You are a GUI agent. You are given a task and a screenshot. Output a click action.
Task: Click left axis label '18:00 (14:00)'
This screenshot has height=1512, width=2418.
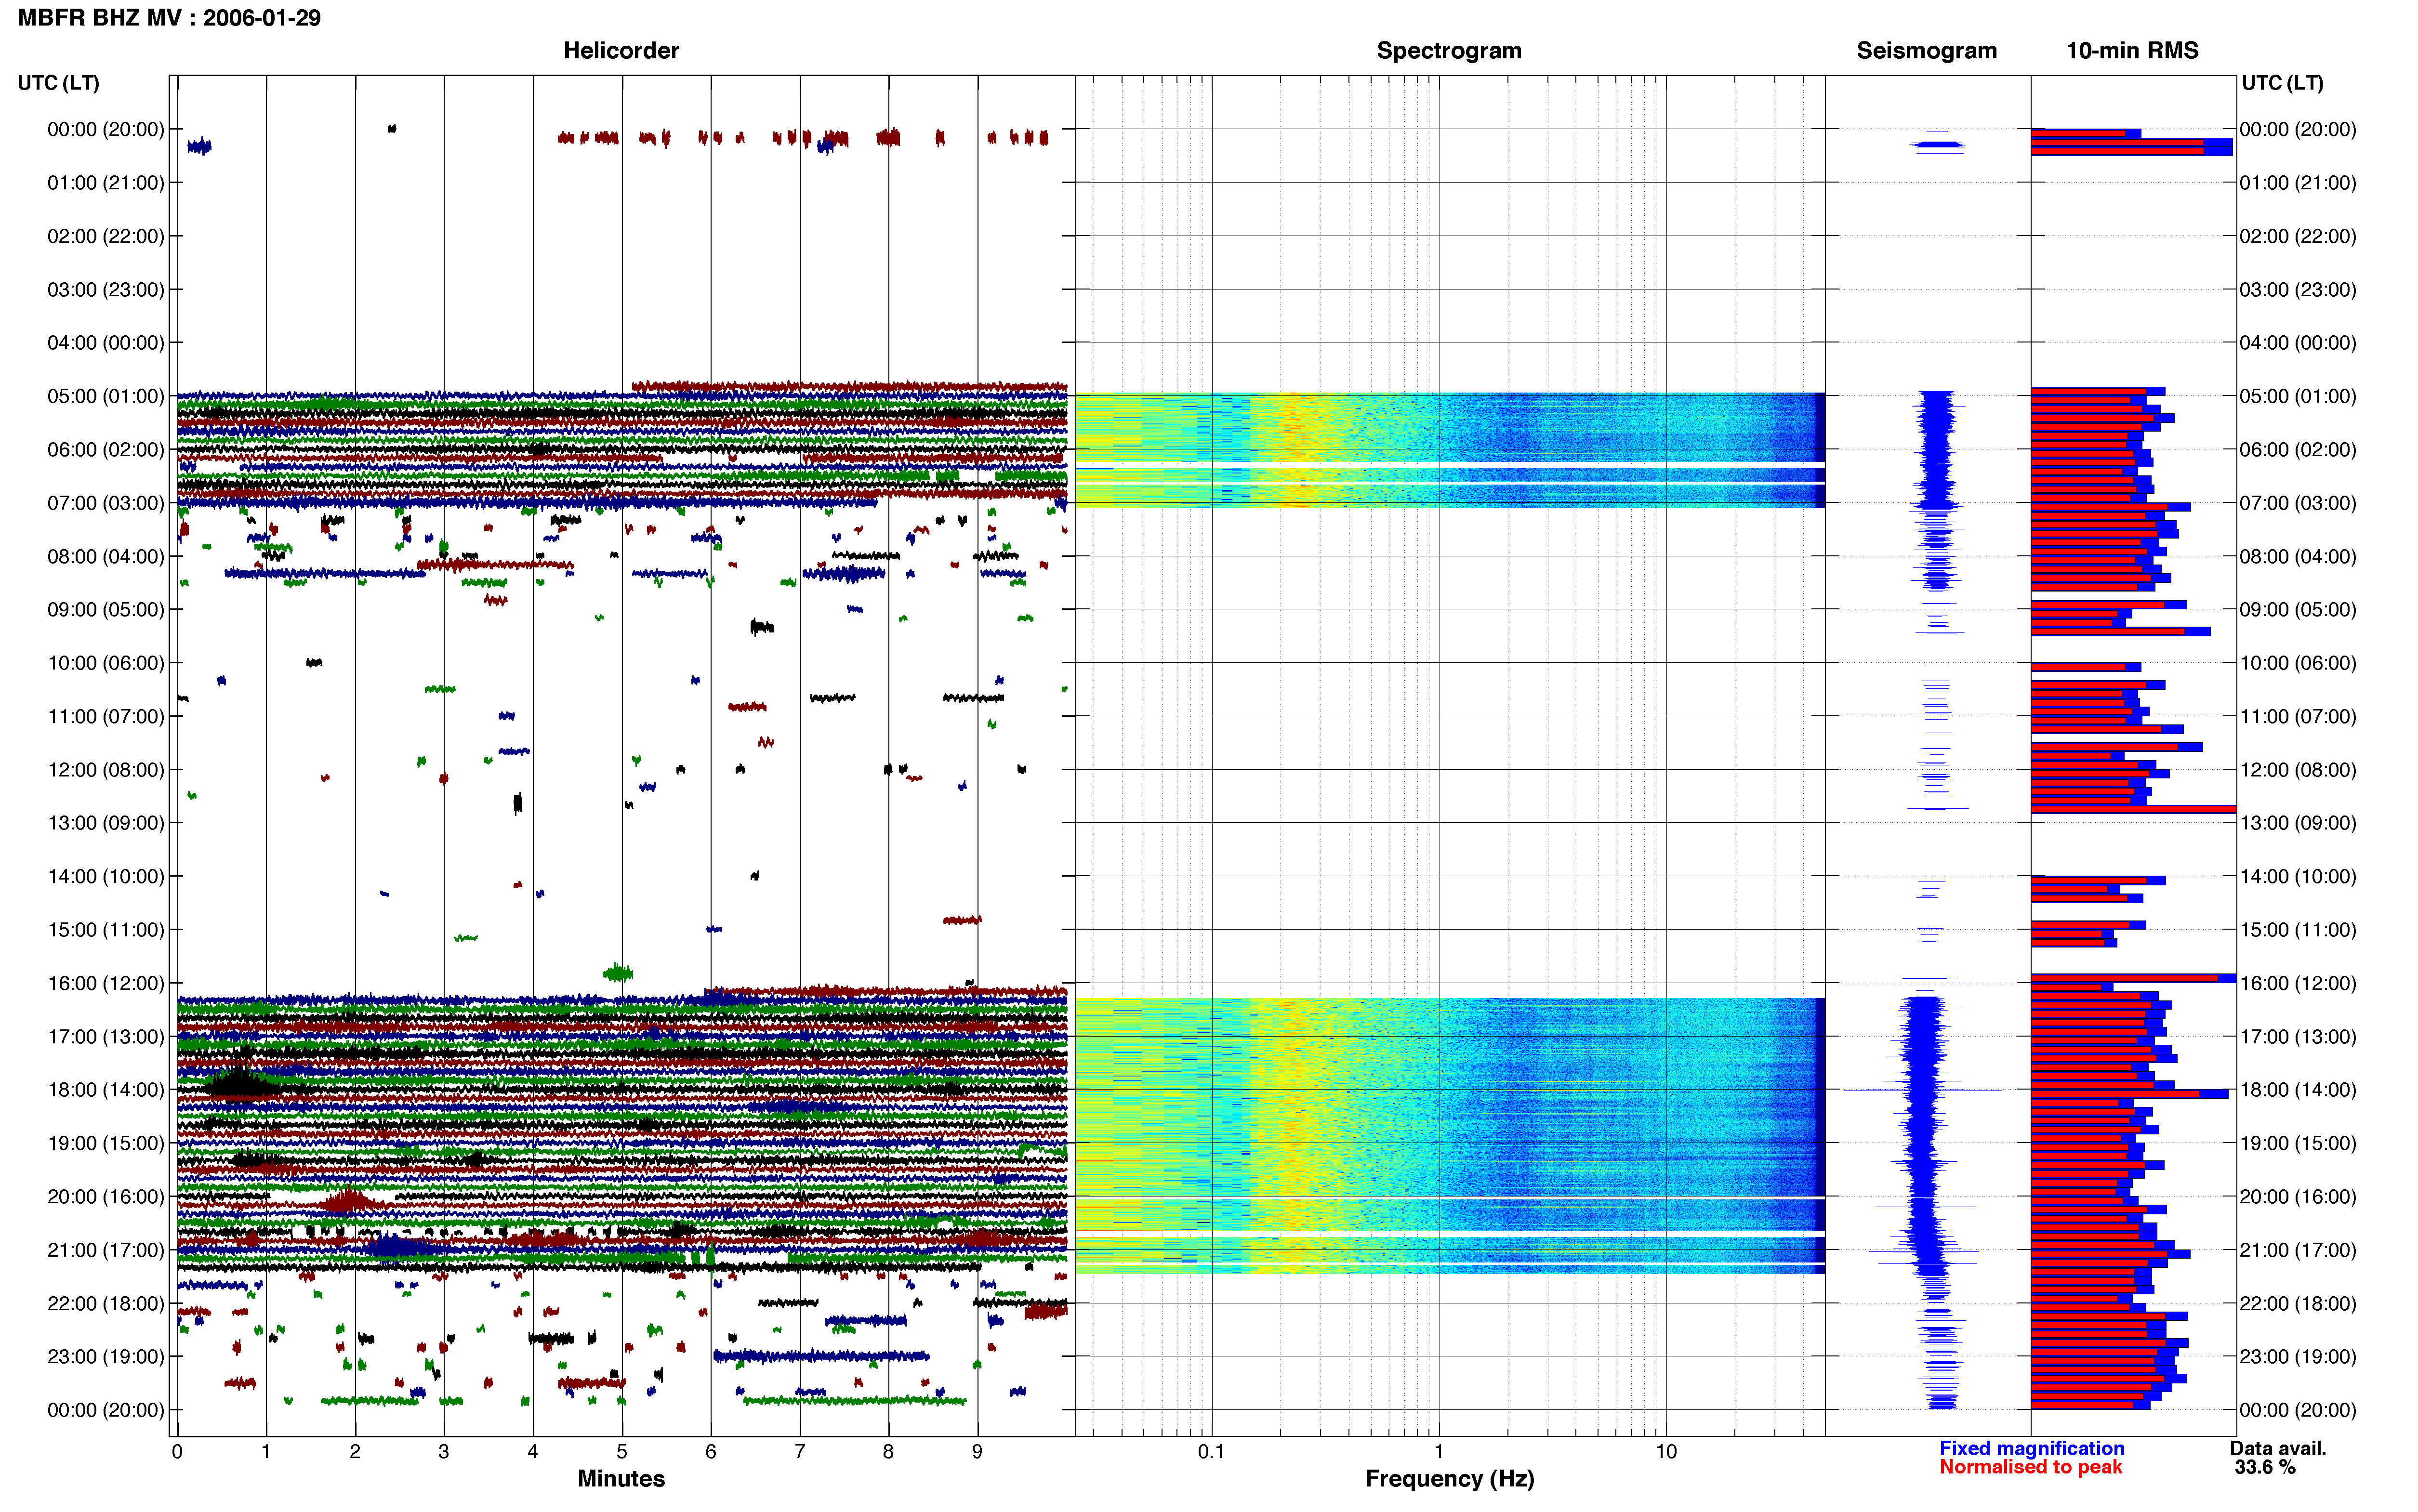106,1089
